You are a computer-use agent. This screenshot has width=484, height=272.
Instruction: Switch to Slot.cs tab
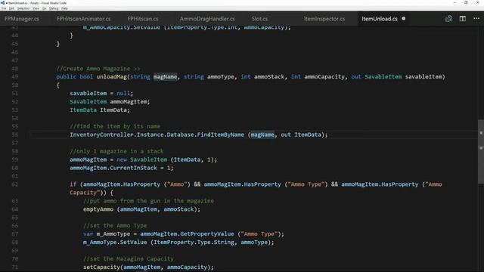coord(259,19)
